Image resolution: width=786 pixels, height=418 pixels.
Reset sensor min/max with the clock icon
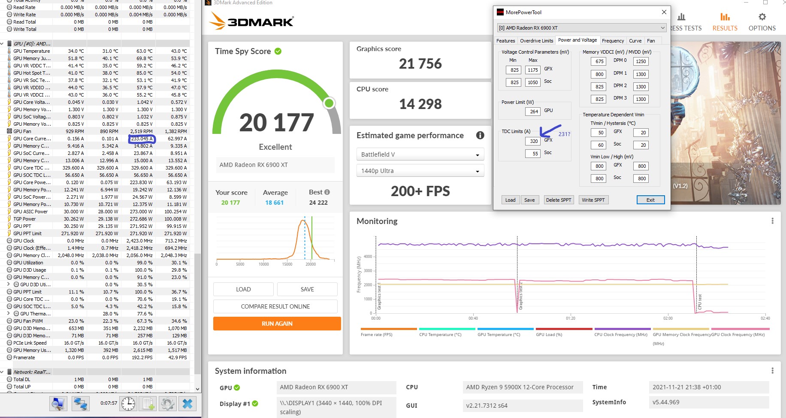[x=128, y=403]
